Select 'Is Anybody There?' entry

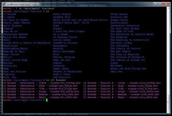pos(65,37)
